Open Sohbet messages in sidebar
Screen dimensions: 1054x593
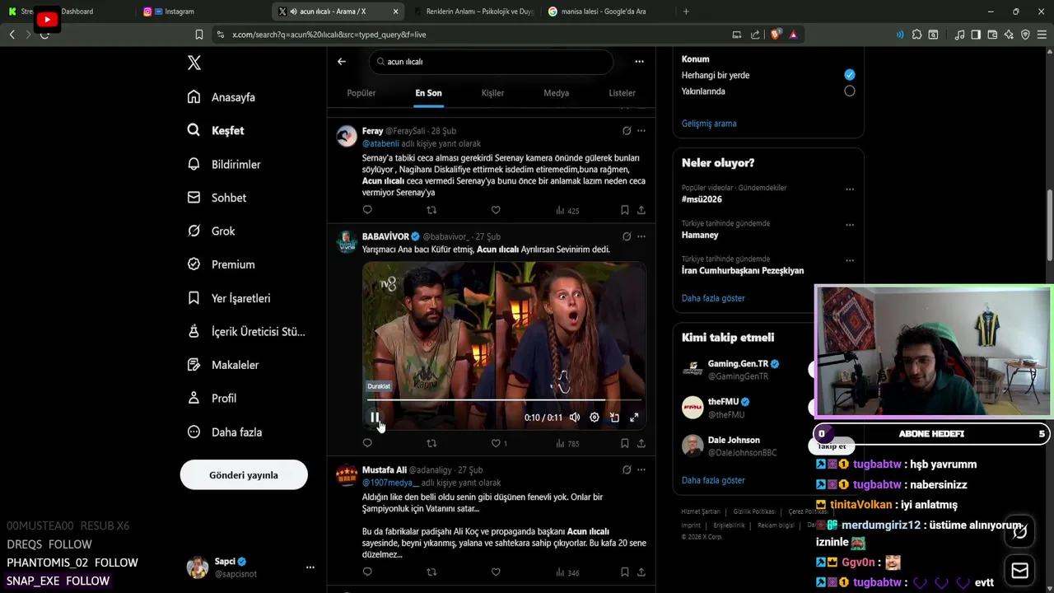(217, 198)
